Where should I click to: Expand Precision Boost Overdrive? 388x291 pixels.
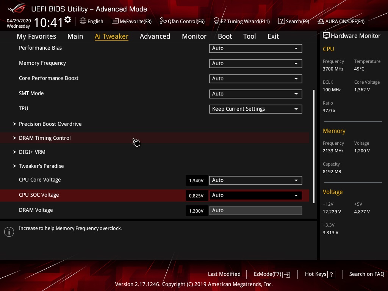(x=50, y=124)
